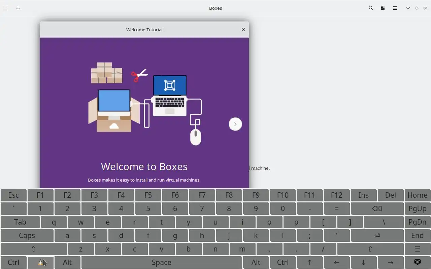Tap the minus key

(310, 208)
